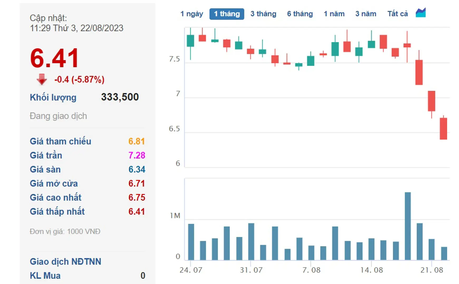The image size is (459, 284).
Task: Click the Giá tham chiếu label
Action: (60, 141)
